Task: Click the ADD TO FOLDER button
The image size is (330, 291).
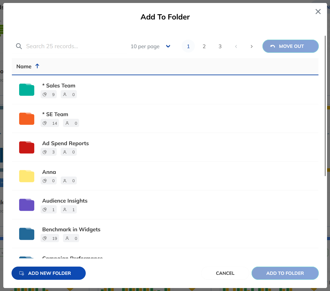Action: click(285, 273)
